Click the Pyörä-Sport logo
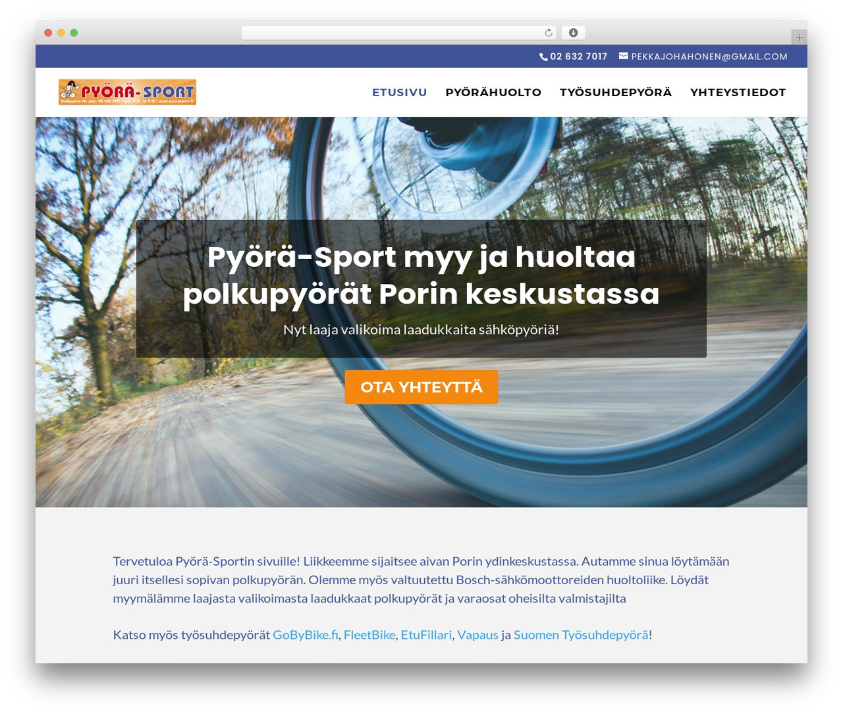 coord(127,92)
